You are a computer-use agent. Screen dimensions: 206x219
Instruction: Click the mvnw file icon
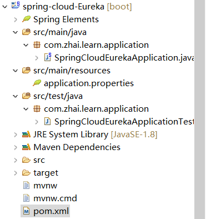[x=26, y=185]
